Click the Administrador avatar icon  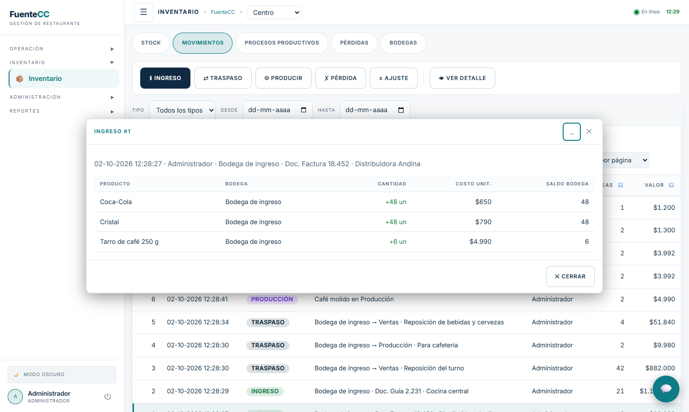(15, 397)
